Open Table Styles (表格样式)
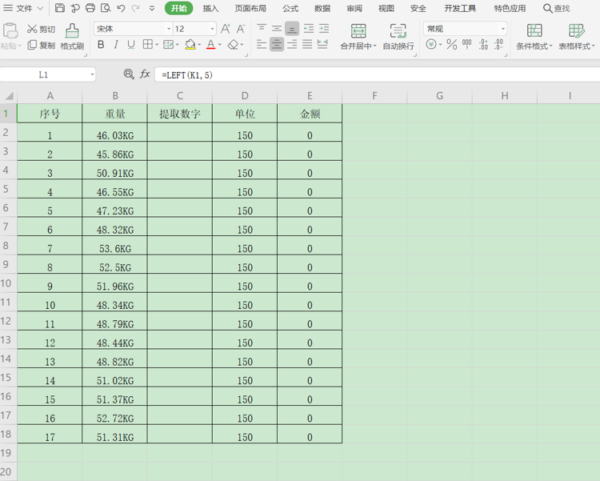600x481 pixels. 577,36
